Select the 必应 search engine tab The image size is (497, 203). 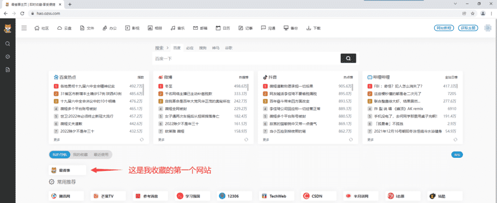(x=190, y=48)
